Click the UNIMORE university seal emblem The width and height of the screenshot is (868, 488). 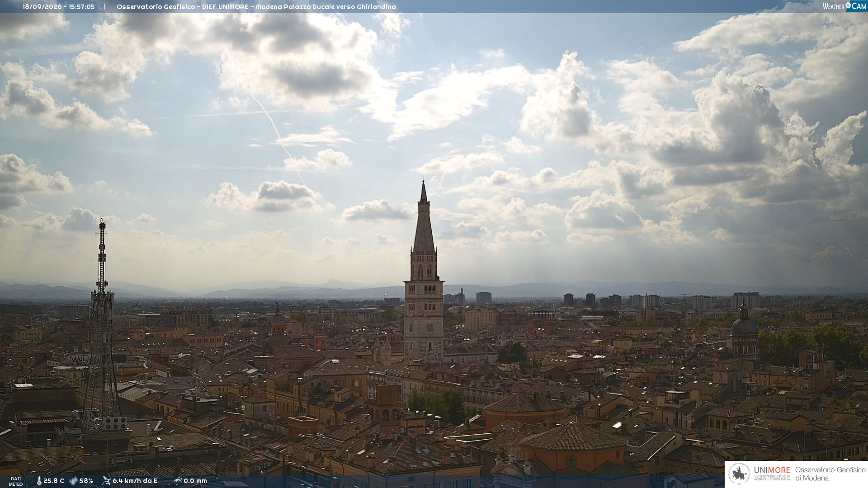tap(739, 474)
